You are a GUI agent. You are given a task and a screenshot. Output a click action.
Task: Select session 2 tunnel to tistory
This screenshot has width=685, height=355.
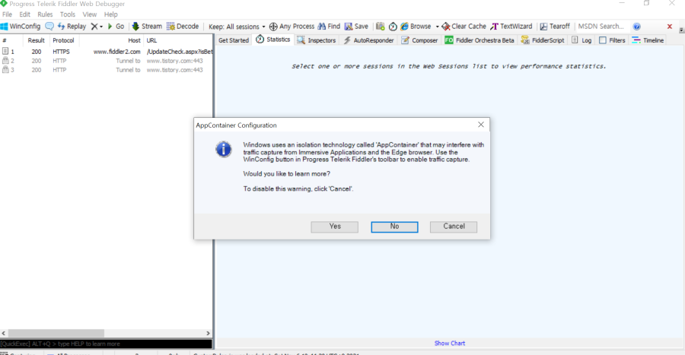point(107,61)
